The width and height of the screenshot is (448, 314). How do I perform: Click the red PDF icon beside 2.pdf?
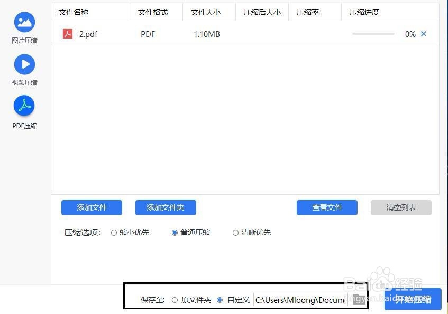[x=68, y=34]
